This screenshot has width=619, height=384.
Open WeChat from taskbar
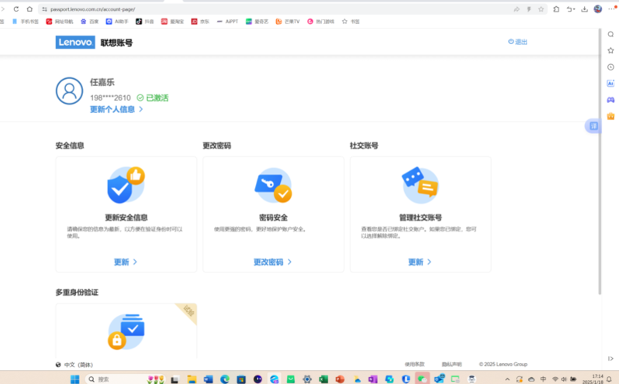(423, 379)
